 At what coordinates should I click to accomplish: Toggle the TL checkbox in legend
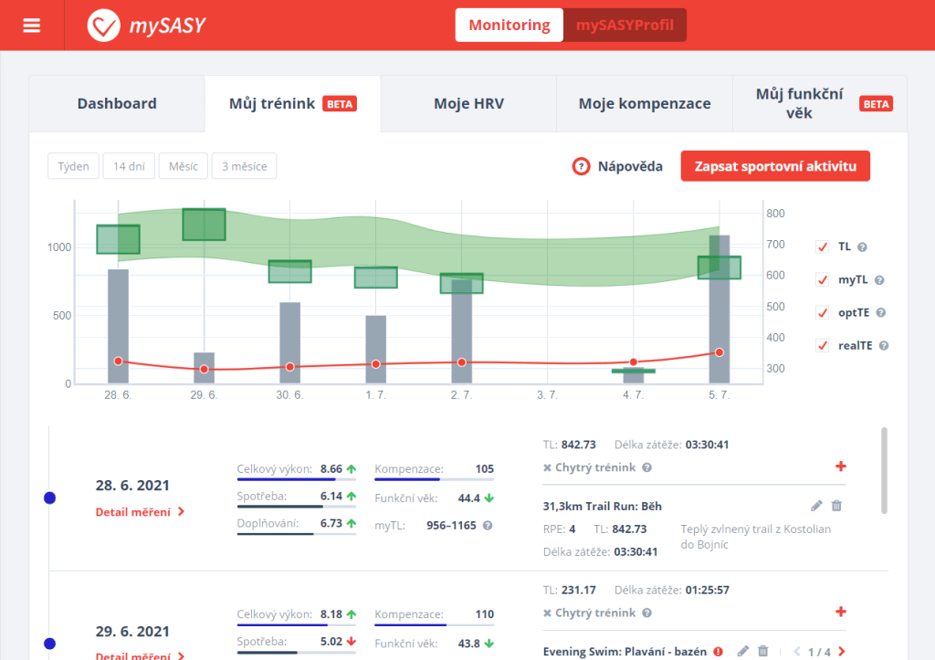pos(822,246)
